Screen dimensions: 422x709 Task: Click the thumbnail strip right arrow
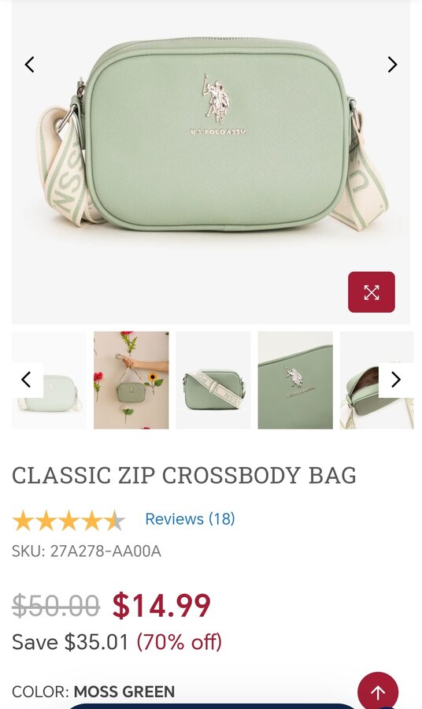pos(396,380)
